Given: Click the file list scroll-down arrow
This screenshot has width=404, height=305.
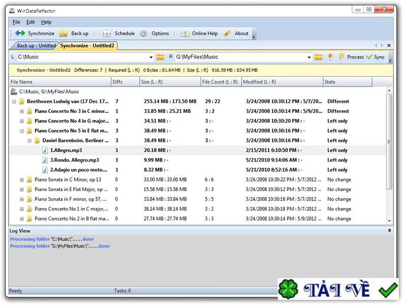Looking at the screenshot, I should tap(389, 221).
